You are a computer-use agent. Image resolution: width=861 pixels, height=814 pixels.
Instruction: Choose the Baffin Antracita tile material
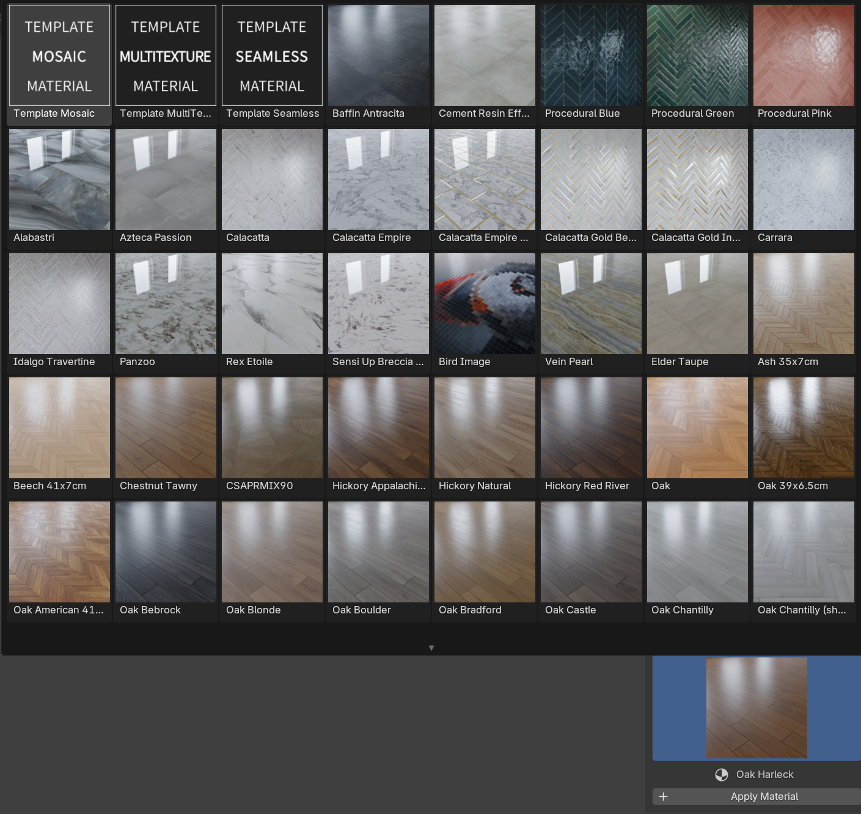[378, 56]
